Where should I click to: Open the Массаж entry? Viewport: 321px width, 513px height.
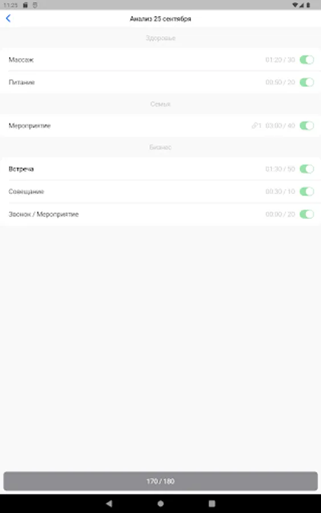[x=160, y=59]
